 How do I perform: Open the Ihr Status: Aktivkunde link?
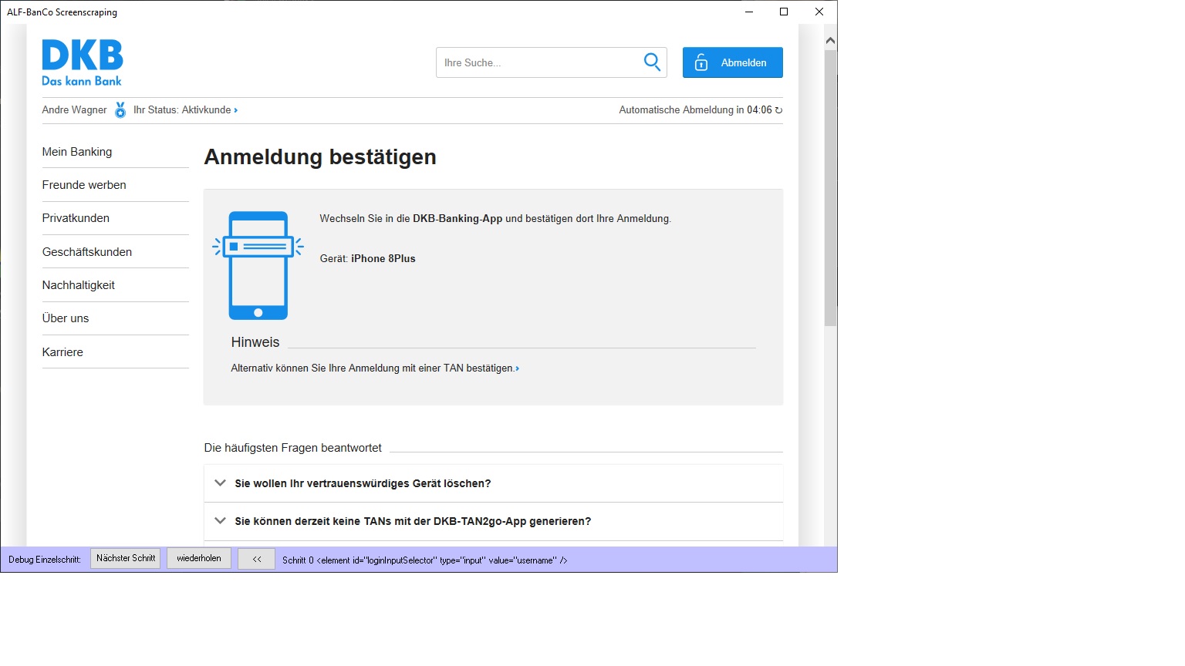point(185,110)
